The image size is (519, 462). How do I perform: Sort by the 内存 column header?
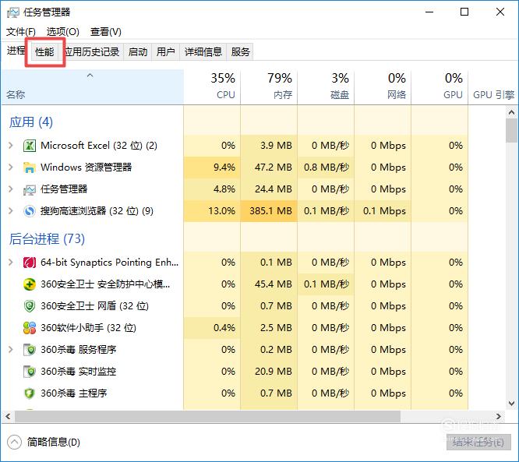(x=269, y=87)
